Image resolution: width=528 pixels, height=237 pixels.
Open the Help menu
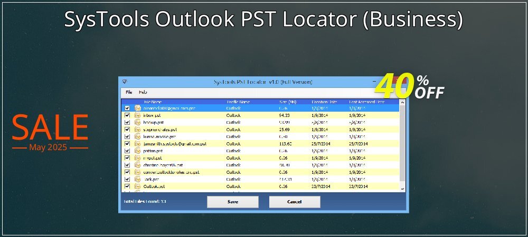coord(143,92)
